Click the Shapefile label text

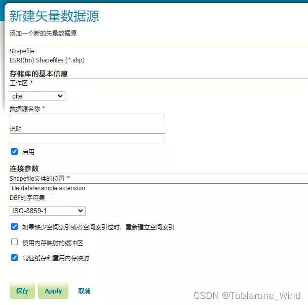click(x=22, y=51)
